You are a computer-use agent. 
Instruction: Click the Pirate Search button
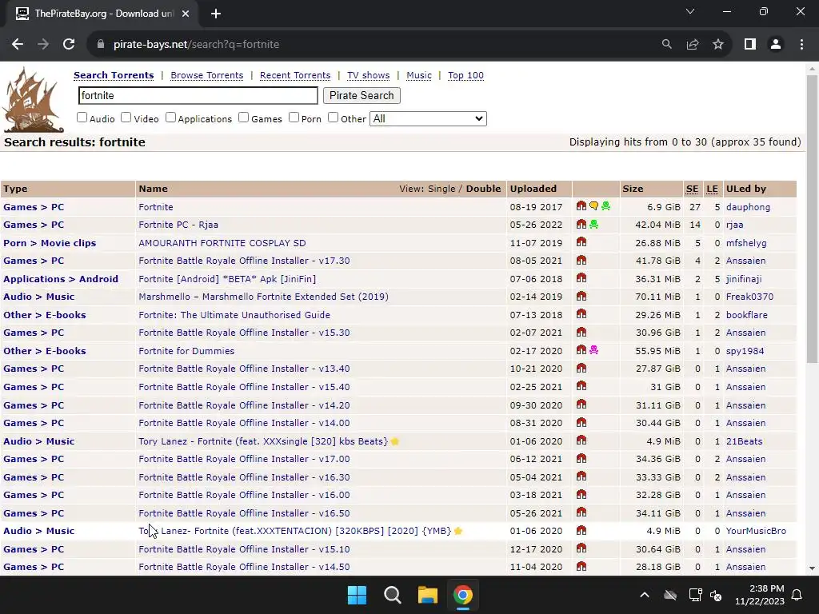pos(362,96)
